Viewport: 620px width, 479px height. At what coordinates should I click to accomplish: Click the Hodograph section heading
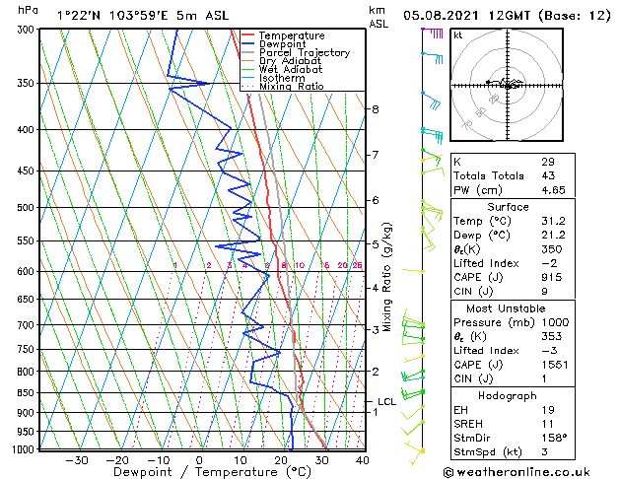[508, 395]
